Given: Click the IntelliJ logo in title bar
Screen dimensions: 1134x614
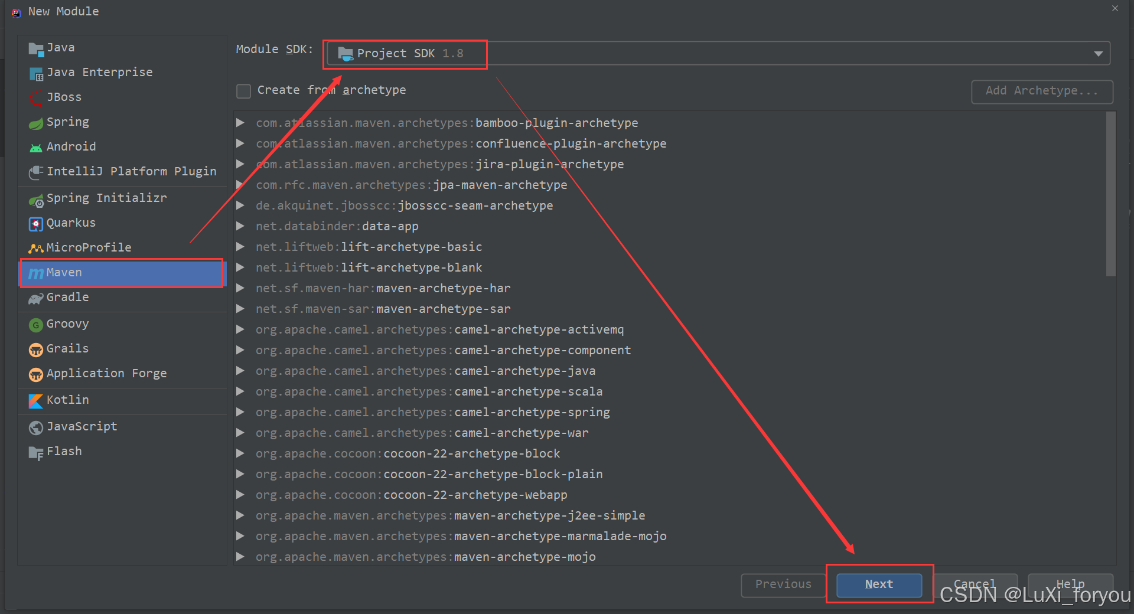Looking at the screenshot, I should click(16, 12).
